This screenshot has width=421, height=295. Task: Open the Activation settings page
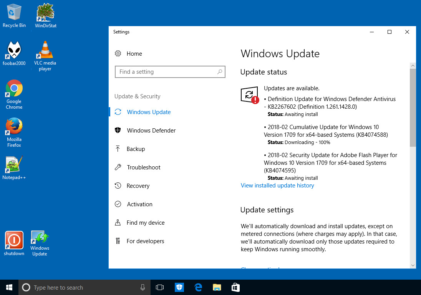(139, 204)
